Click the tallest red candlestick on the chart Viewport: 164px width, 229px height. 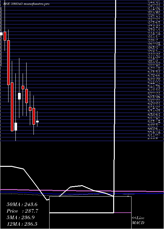(12, 107)
